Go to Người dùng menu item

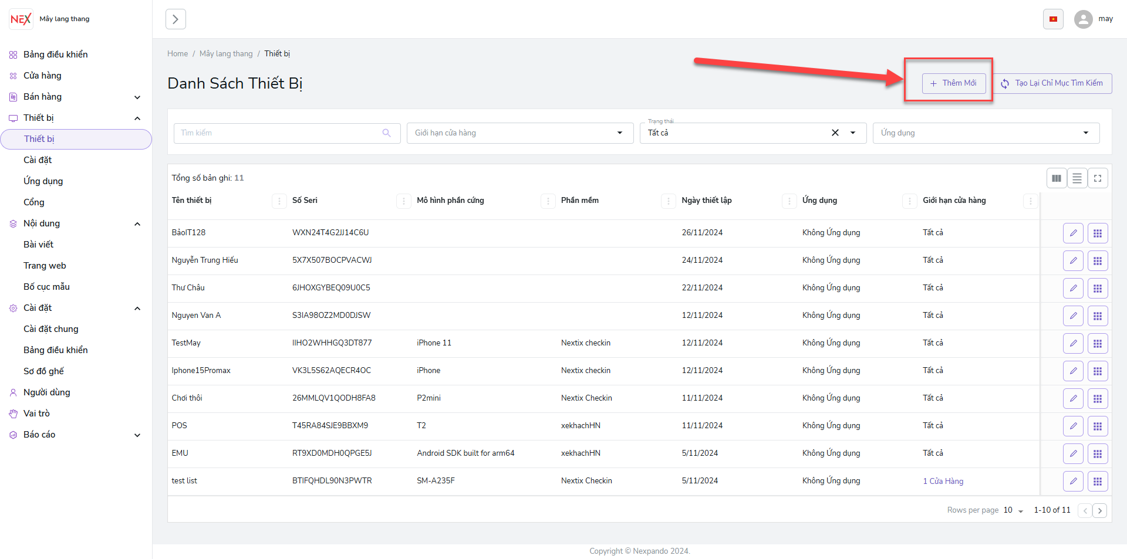click(x=47, y=392)
